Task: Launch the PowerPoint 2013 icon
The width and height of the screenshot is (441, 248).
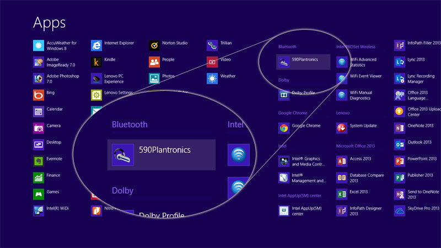Action: pos(400,161)
